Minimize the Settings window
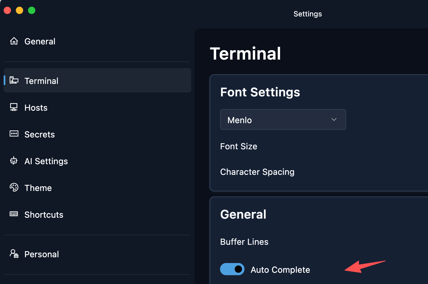The image size is (428, 284). pos(19,10)
